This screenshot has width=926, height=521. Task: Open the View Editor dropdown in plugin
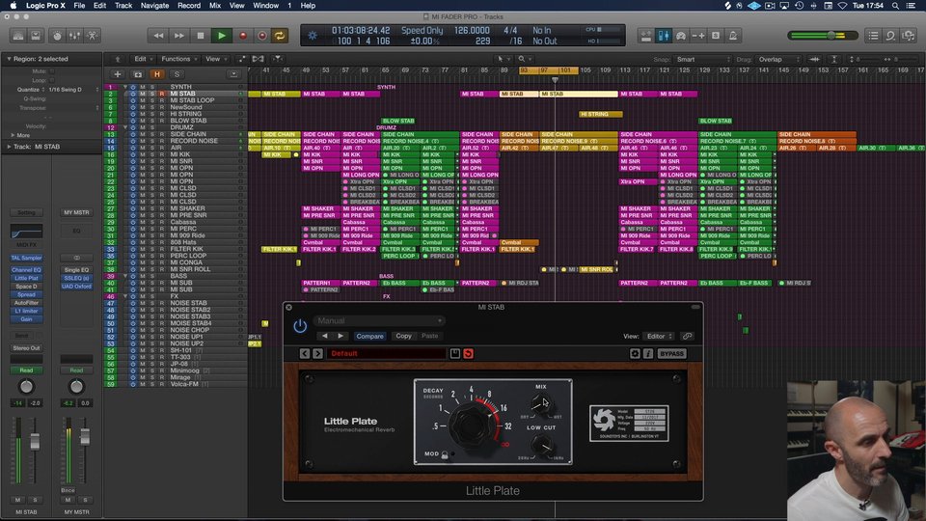coord(659,336)
